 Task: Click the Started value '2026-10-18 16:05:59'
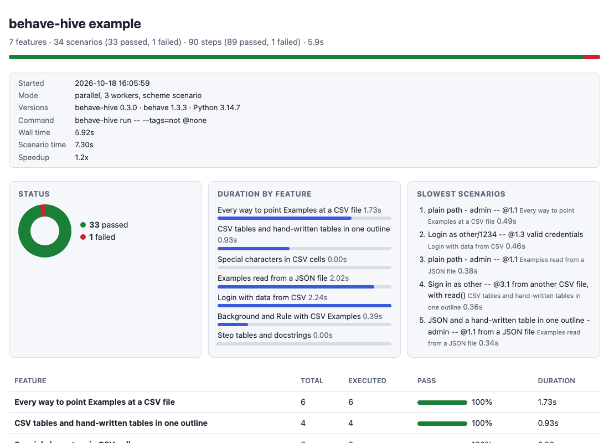pos(112,83)
